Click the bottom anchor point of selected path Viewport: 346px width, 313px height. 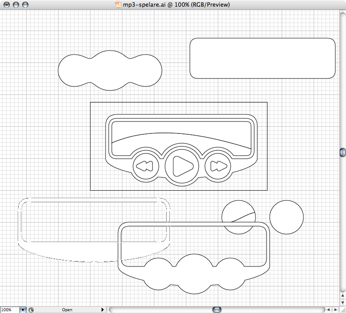[x=94, y=262]
